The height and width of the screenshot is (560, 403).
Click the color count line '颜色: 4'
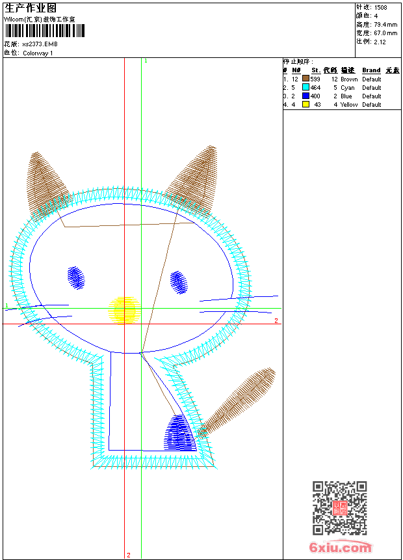click(367, 16)
